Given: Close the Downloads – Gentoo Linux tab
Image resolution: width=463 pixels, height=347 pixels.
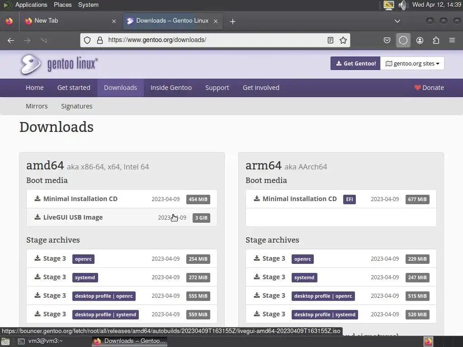Looking at the screenshot, I should tap(216, 21).
